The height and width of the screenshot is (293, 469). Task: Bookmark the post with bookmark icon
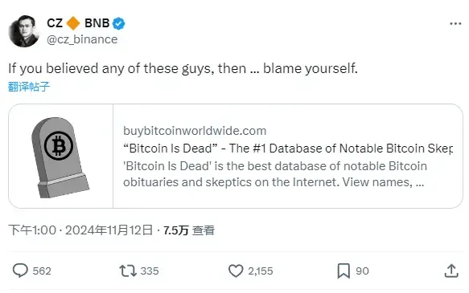click(344, 271)
